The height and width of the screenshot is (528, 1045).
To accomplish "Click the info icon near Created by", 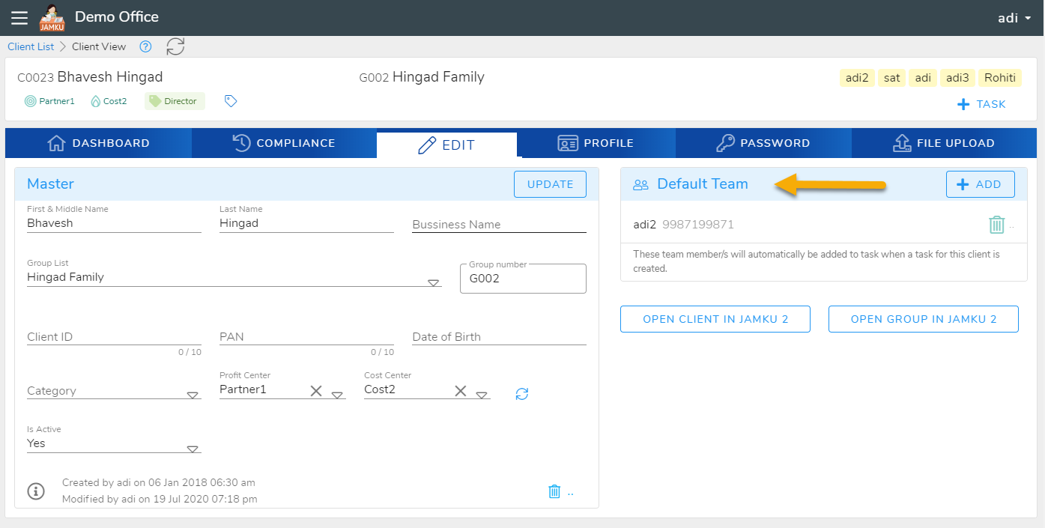I will [36, 491].
